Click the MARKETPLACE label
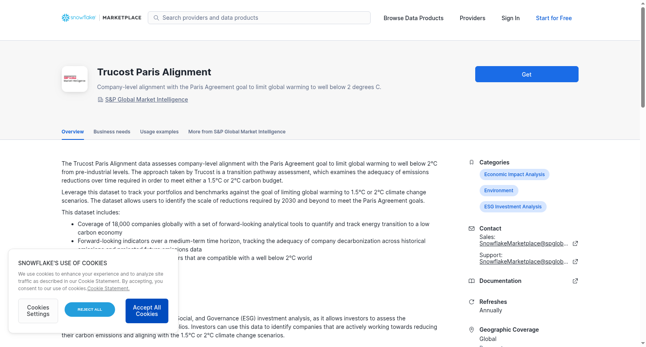646x347 pixels. click(x=122, y=18)
